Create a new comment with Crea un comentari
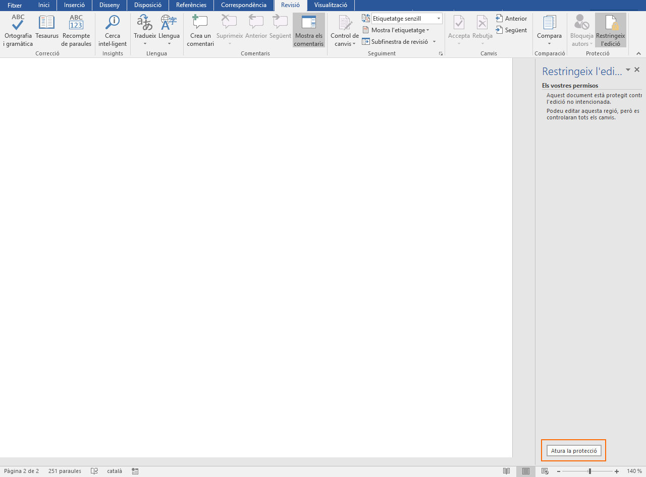646x477 pixels. (x=200, y=30)
